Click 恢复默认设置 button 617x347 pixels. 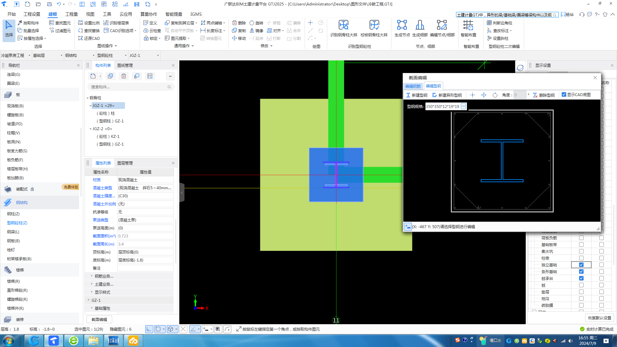click(x=599, y=318)
